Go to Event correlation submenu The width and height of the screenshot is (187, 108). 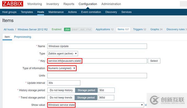coord(91,12)
